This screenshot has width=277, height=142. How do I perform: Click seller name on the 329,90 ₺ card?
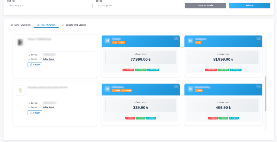click(118, 87)
